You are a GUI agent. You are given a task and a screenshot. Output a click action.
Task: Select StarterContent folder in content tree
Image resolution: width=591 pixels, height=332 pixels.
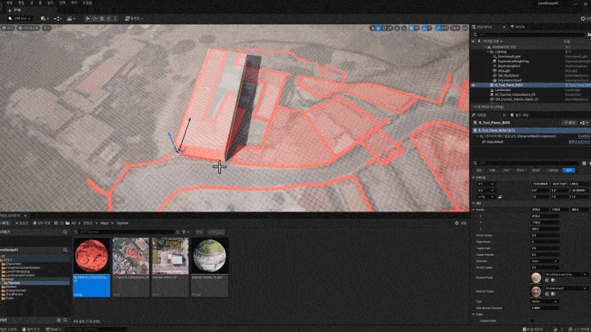[16, 290]
